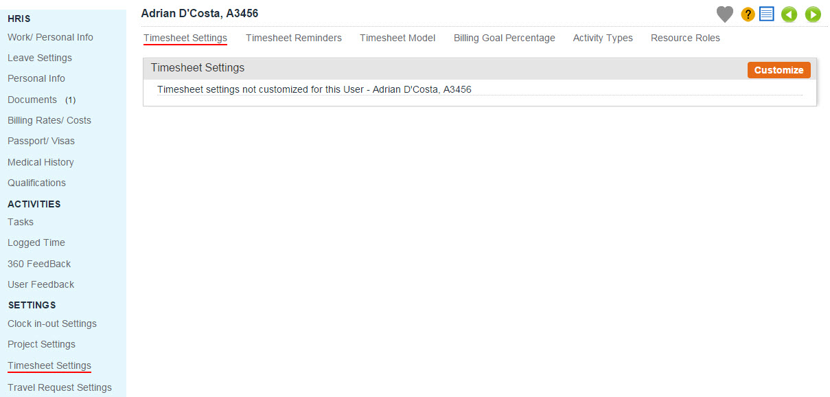The height and width of the screenshot is (397, 830).
Task: Go to Passport/ Visas page
Action: 41,141
